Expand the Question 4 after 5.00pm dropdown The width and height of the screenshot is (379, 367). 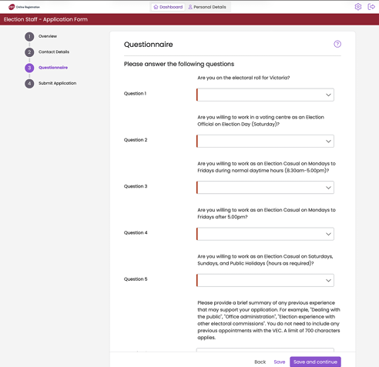[x=265, y=234]
